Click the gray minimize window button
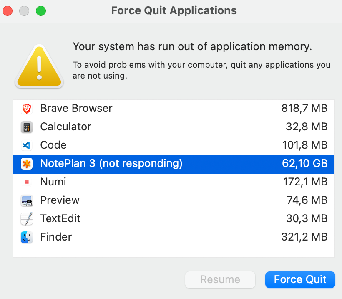This screenshot has height=299, width=342. click(24, 11)
